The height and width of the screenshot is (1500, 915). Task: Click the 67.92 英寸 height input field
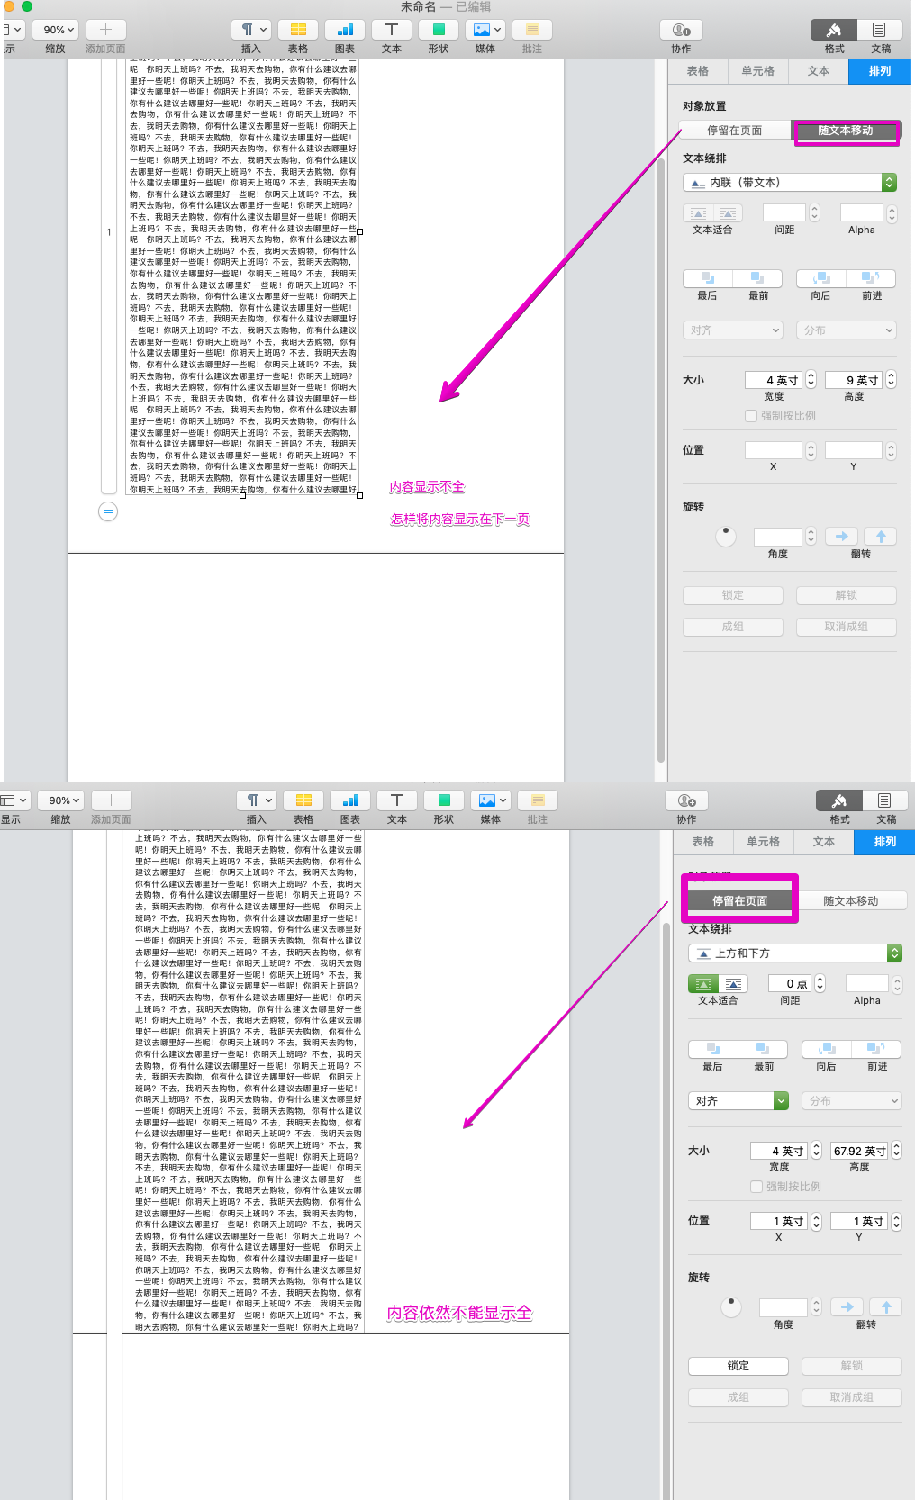(x=859, y=1151)
